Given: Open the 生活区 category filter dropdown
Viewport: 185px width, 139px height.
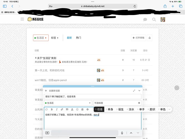Looking at the screenshot, I should click(x=41, y=38).
